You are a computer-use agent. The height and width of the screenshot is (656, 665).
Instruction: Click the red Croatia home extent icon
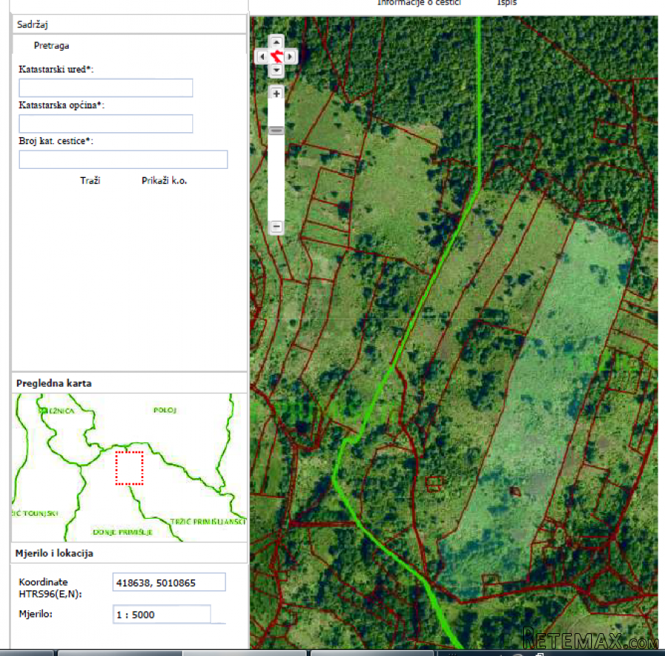(x=276, y=56)
